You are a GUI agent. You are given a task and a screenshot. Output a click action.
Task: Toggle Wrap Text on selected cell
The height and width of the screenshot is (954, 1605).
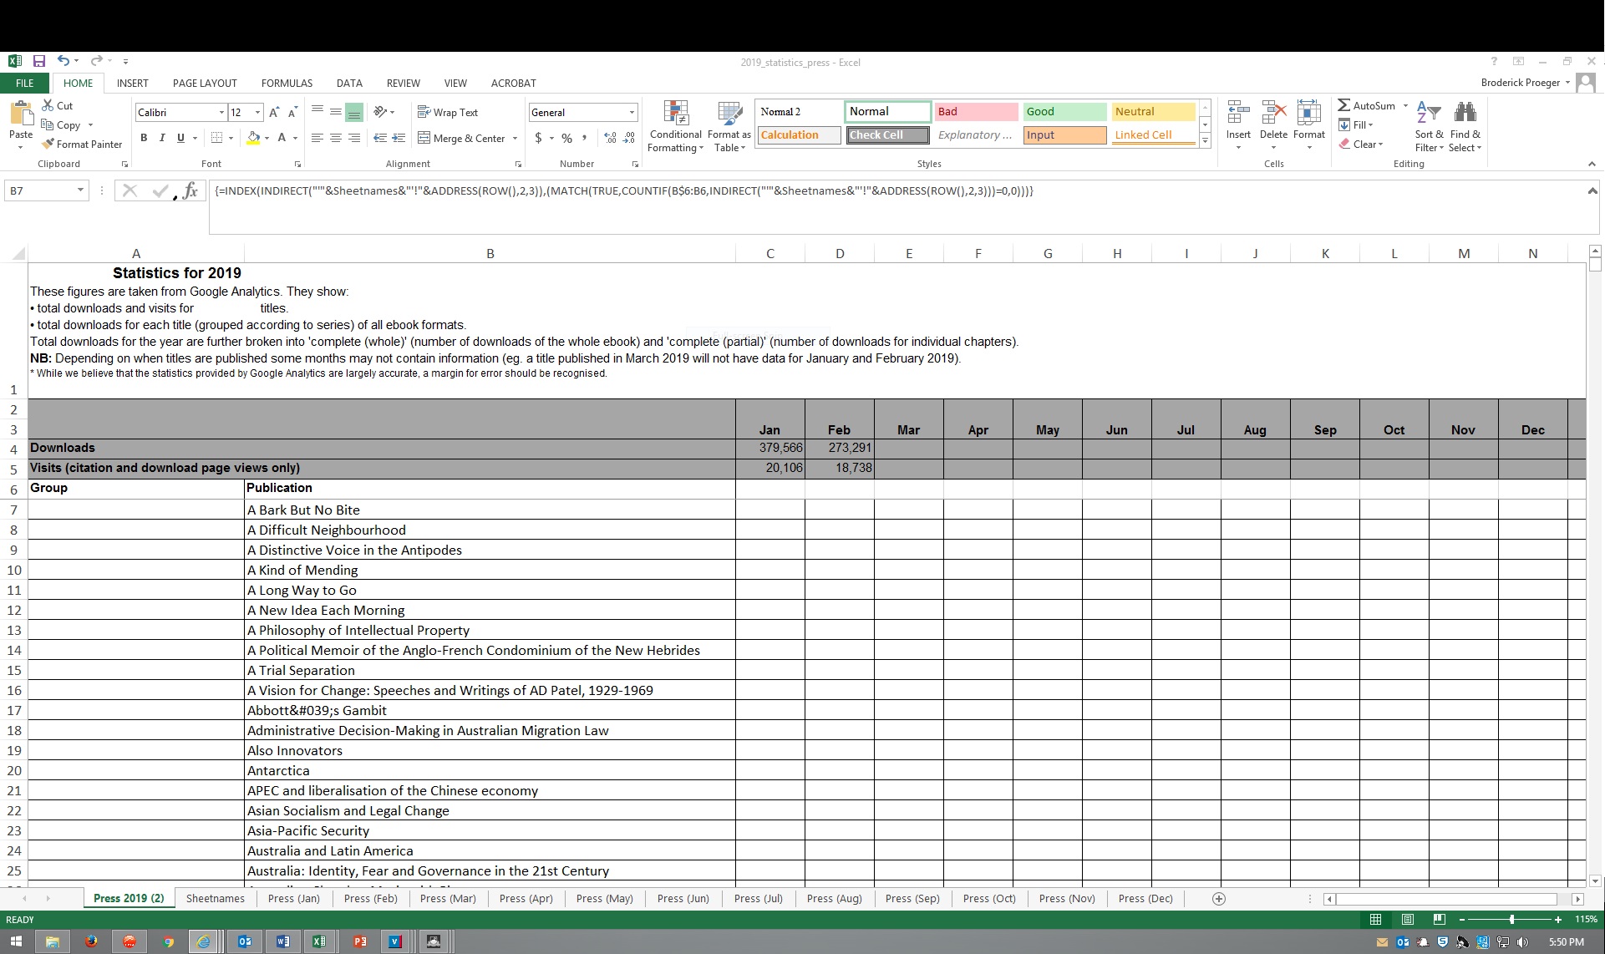pos(447,112)
